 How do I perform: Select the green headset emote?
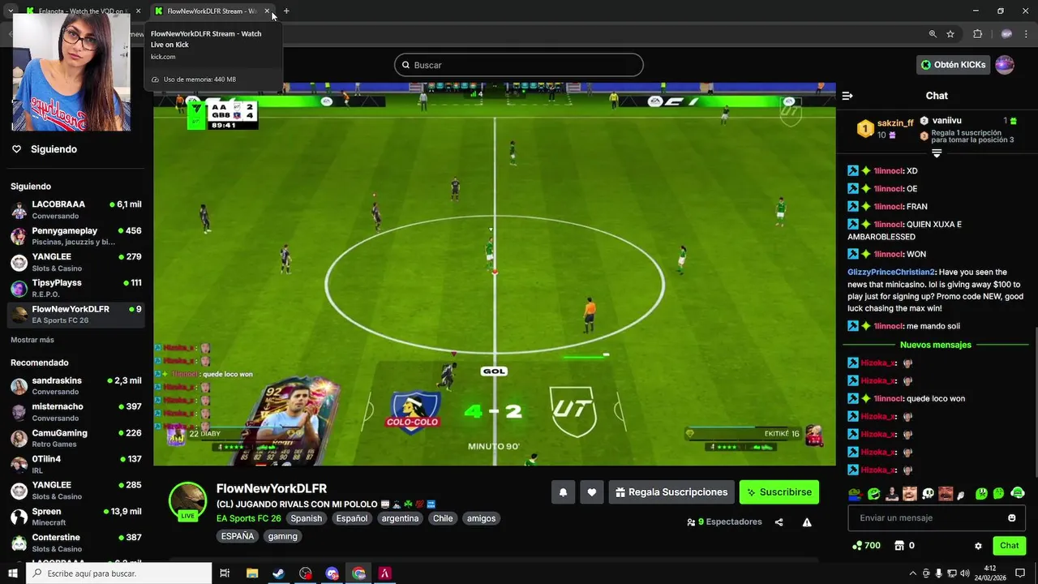pyautogui.click(x=1018, y=493)
